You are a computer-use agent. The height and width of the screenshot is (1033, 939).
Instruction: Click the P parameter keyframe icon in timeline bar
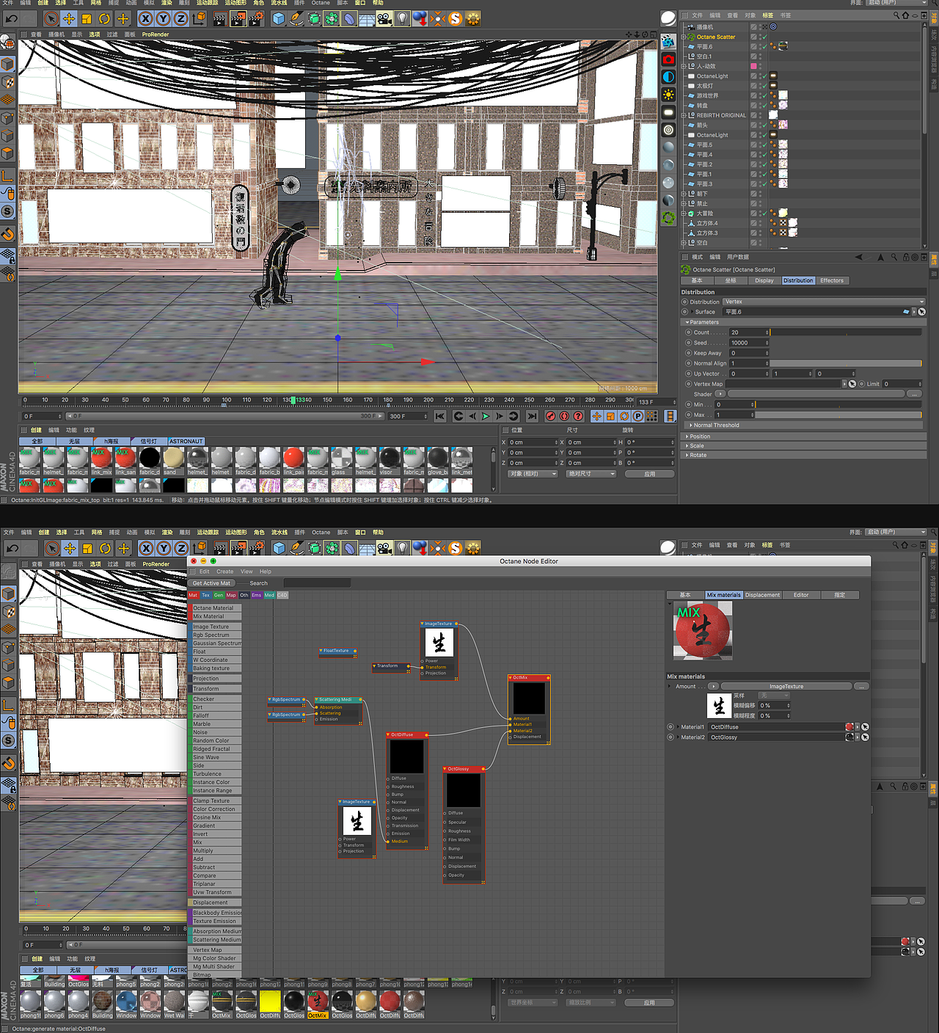[637, 416]
